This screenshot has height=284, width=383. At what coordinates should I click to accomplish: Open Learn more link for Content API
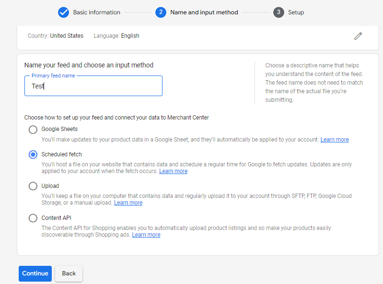click(x=146, y=235)
